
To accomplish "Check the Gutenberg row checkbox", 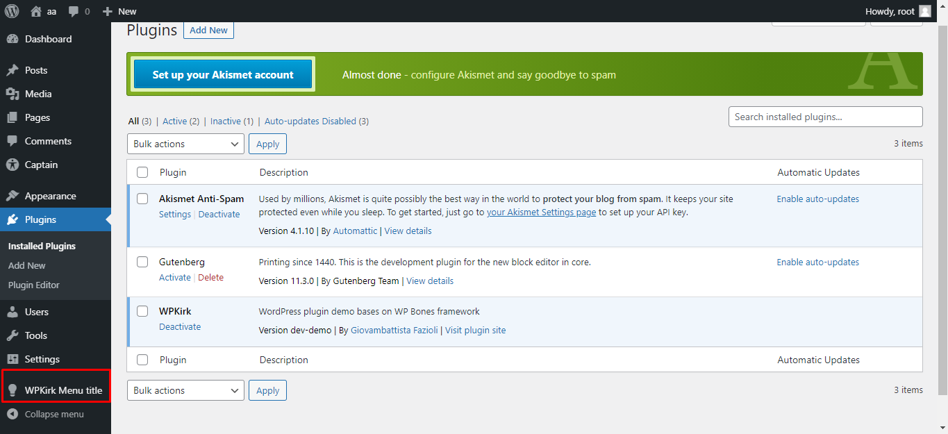I will (x=142, y=262).
